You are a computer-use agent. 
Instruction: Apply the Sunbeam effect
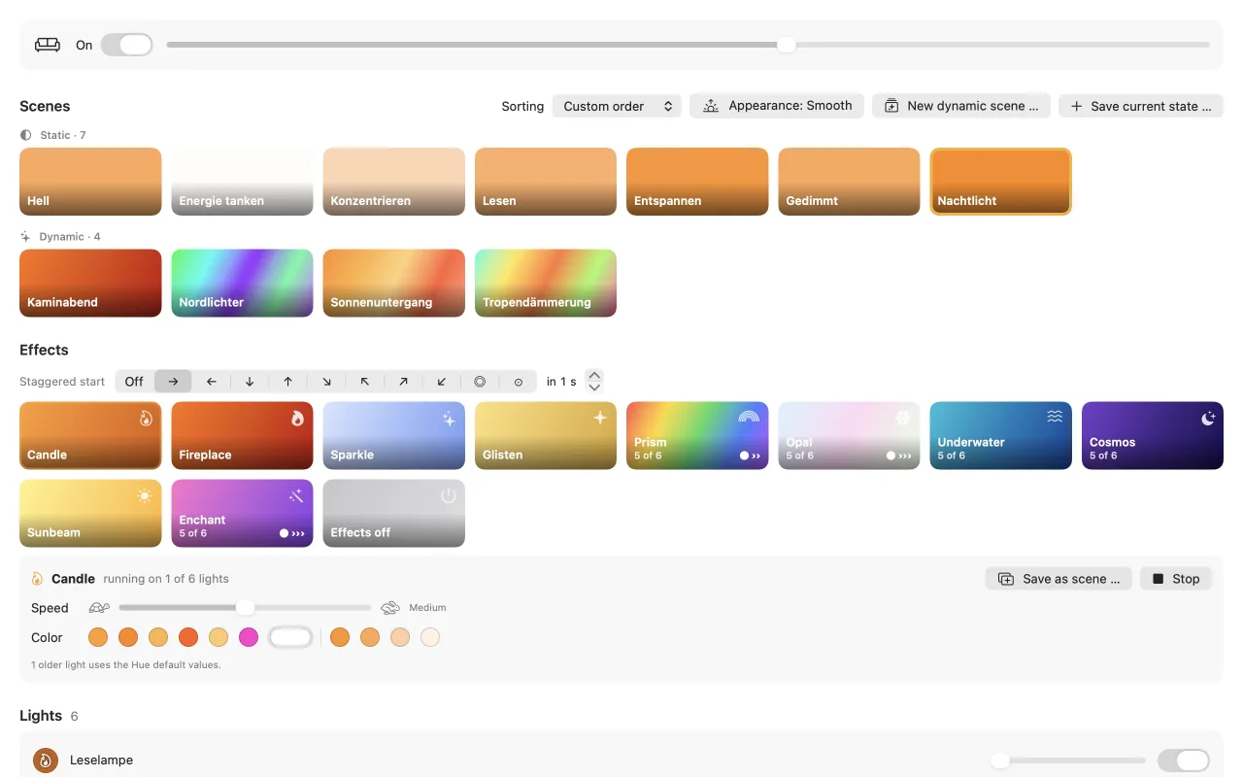[90, 513]
